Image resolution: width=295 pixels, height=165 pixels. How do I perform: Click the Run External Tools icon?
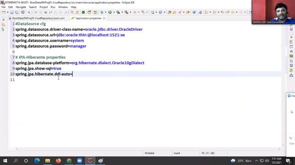coord(126,12)
